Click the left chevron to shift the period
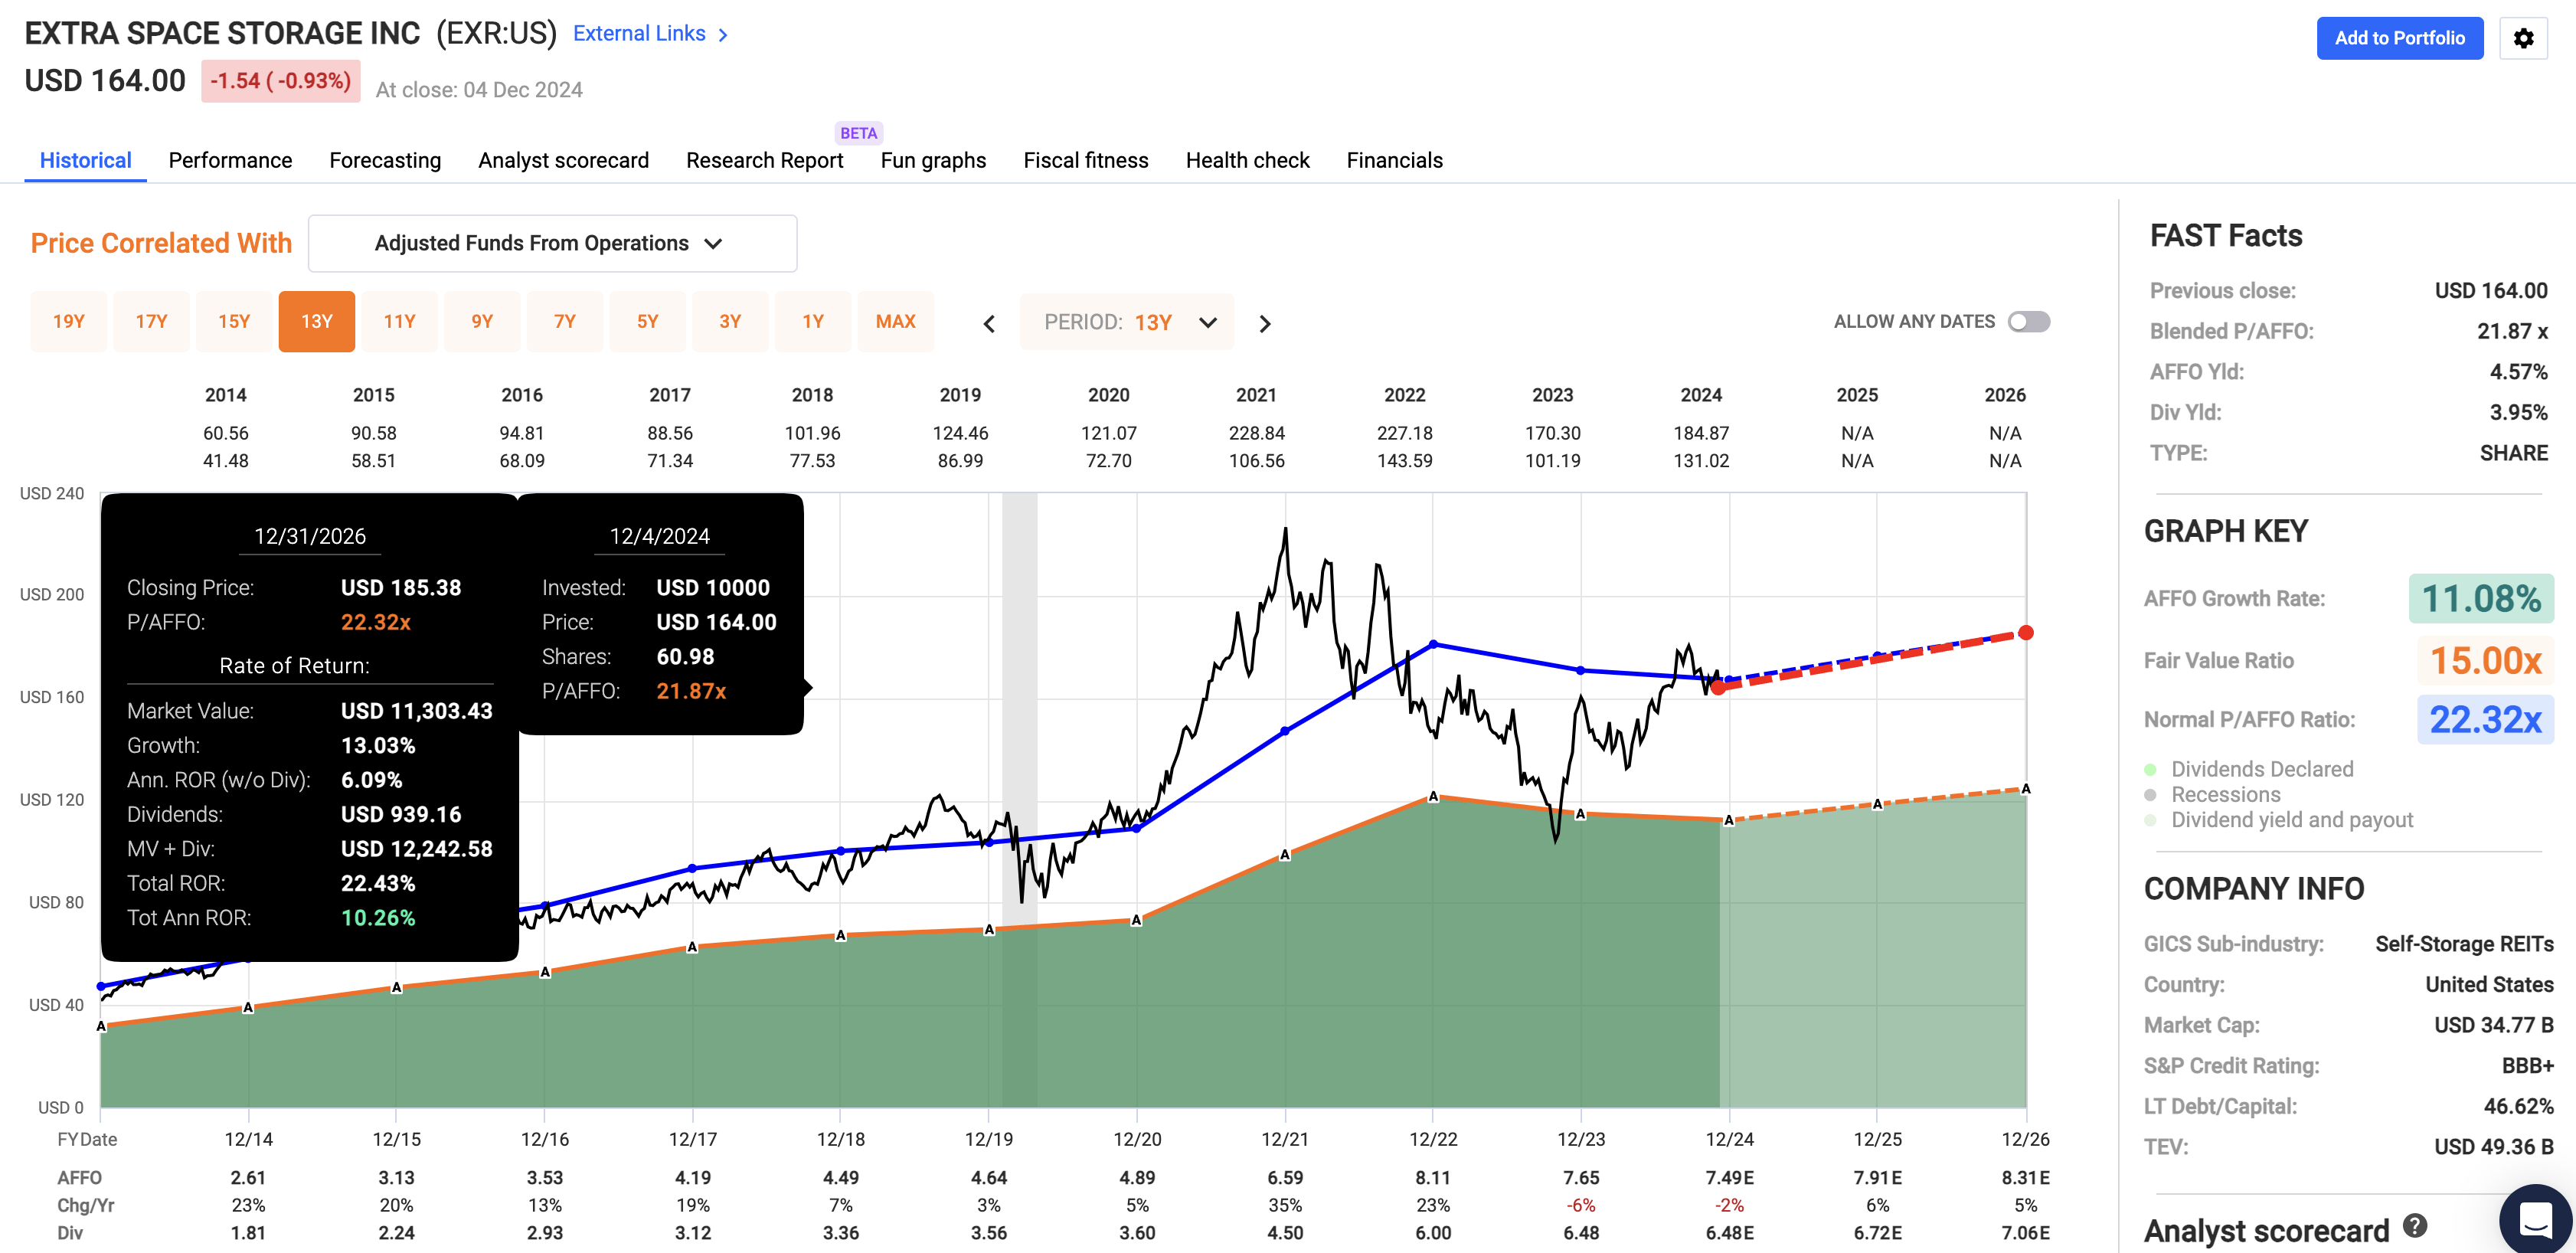The height and width of the screenshot is (1253, 2576). 988,322
